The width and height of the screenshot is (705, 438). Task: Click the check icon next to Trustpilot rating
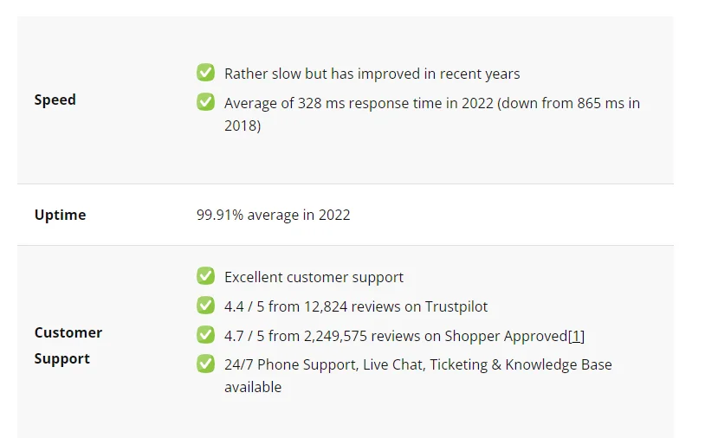click(x=205, y=305)
